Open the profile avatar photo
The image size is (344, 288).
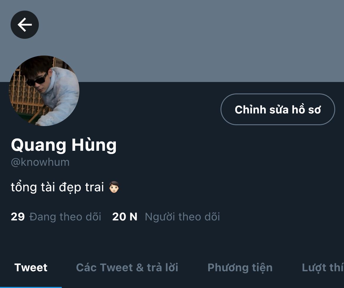tap(44, 91)
